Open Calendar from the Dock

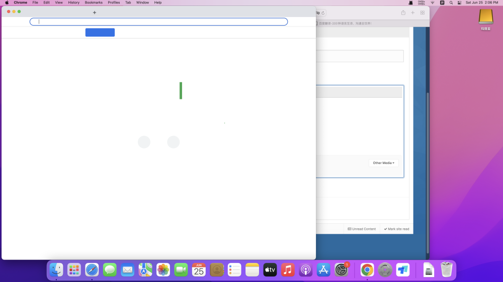pos(199,270)
